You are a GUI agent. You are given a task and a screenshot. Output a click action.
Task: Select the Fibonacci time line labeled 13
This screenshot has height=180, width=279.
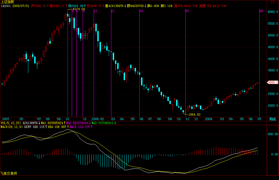tap(94, 63)
